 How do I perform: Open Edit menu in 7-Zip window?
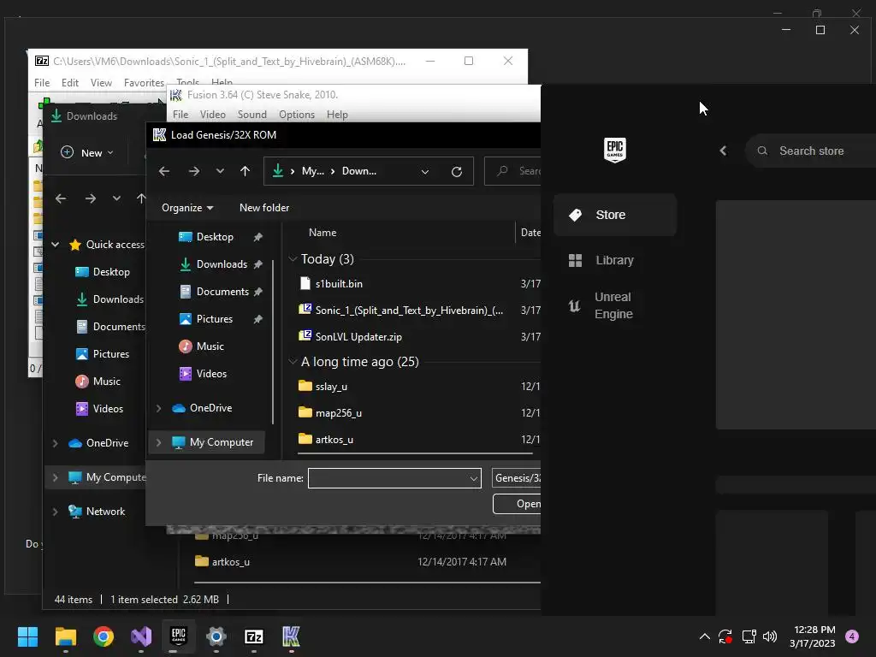click(x=70, y=83)
